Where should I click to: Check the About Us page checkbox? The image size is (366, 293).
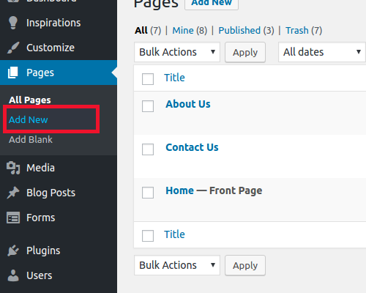(x=148, y=106)
